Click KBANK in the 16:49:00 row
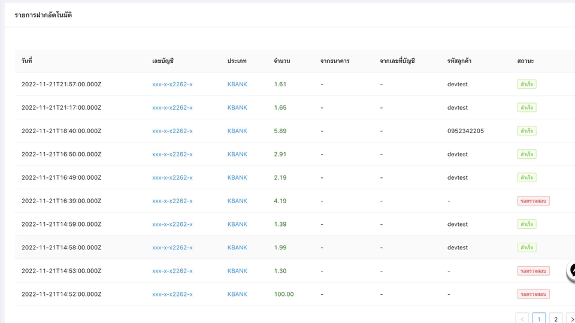Screen dimensions: 575x323 [237, 177]
